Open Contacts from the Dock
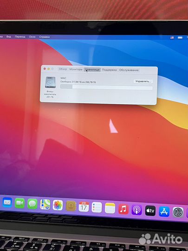 pos(71,206)
